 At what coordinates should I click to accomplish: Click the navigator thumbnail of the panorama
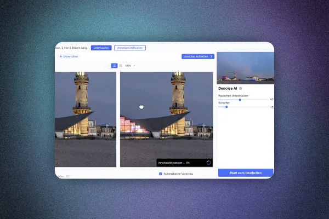246,68
